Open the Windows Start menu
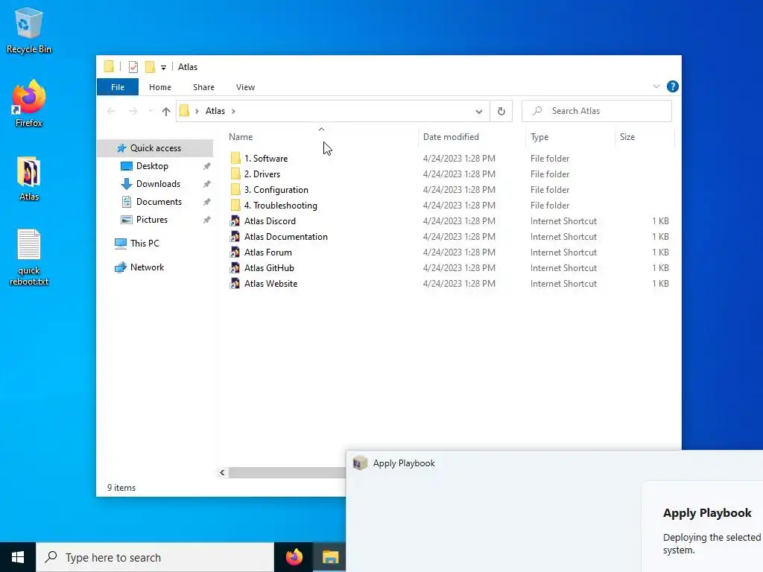Screen dimensions: 763x572 pyautogui.click(x=18, y=557)
